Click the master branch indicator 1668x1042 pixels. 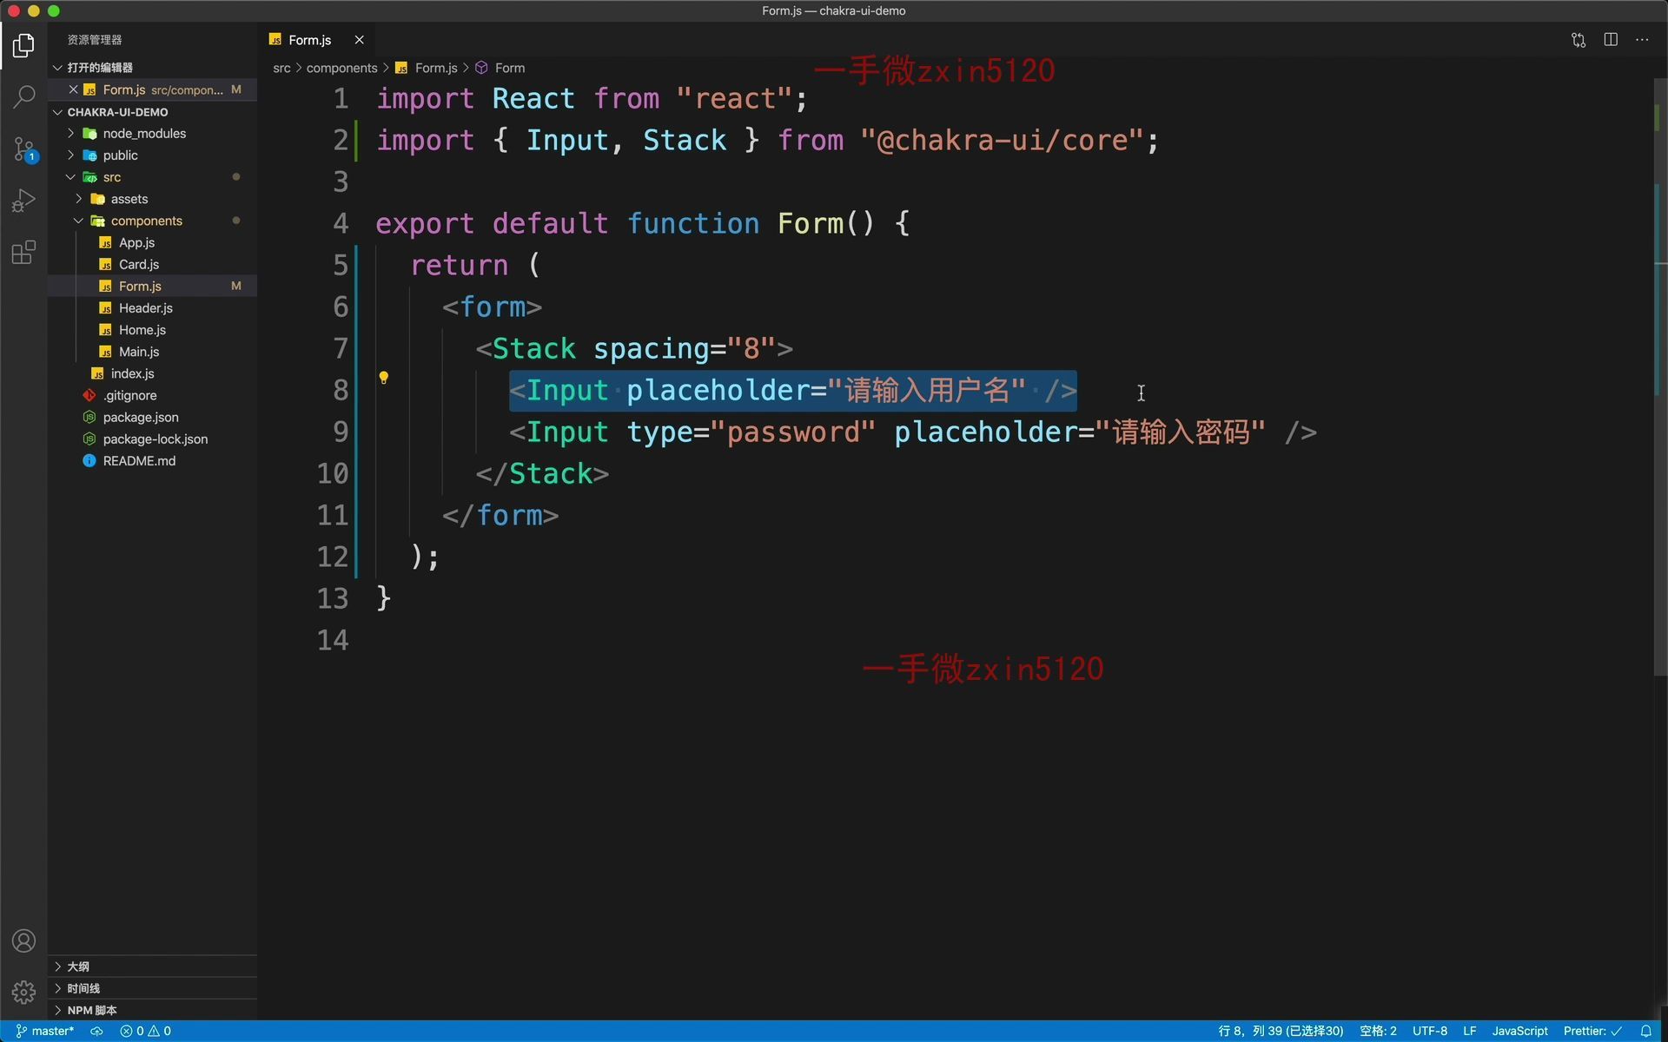coord(45,1031)
